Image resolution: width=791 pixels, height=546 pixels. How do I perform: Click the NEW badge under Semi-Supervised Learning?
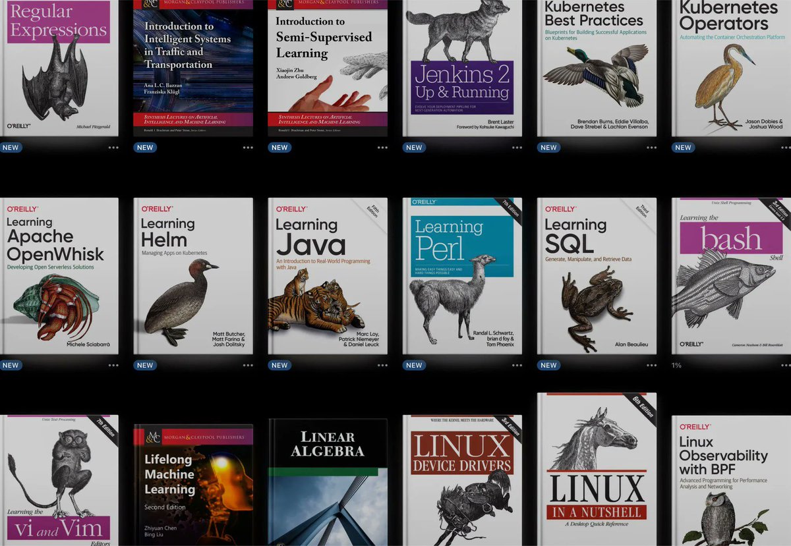tap(279, 148)
